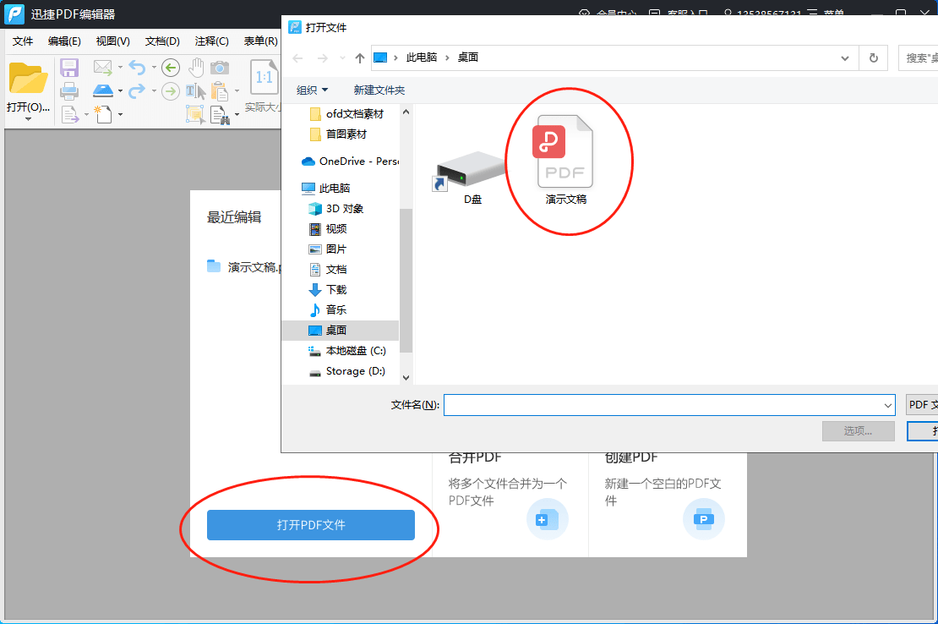Open recent locations dropdown beside Forward arrow
Viewport: 938px width, 624px height.
pos(342,58)
